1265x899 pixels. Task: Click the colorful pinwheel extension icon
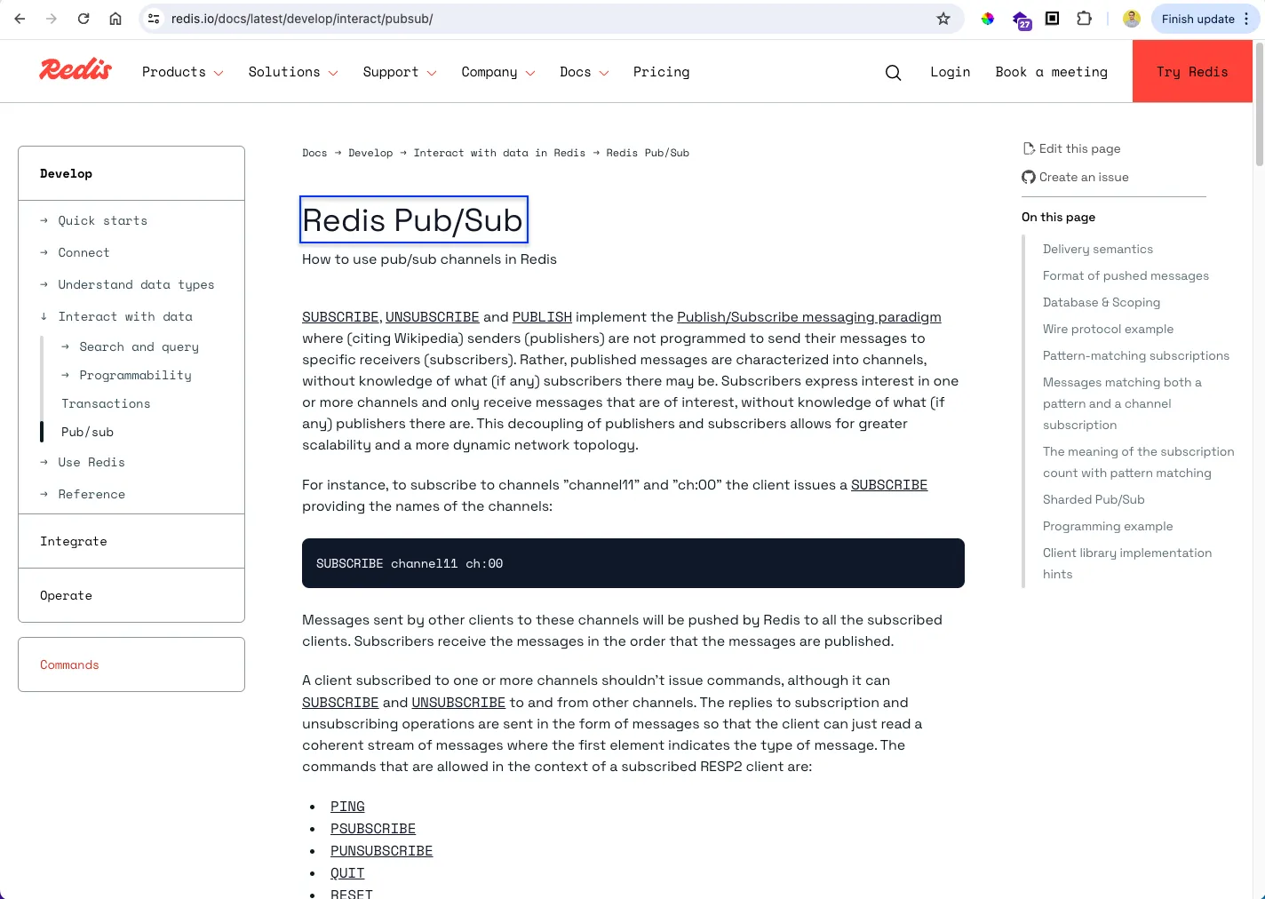[988, 19]
